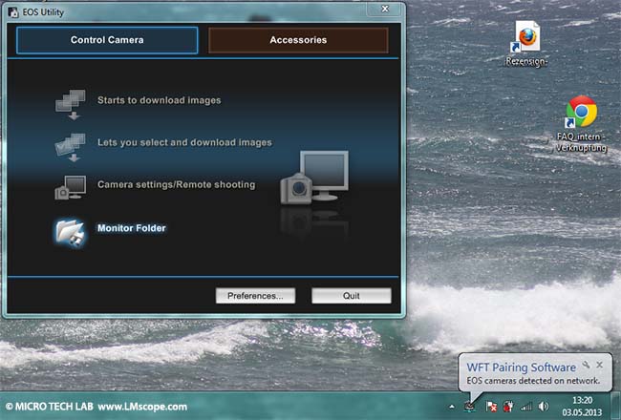
Task: Dismiss the WFT Pairing Software balloon
Action: (x=600, y=365)
